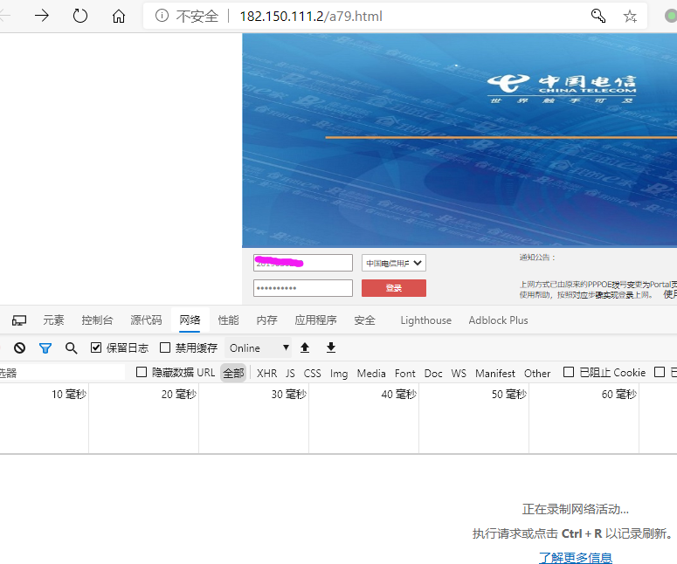Viewport: 677px width, 564px height.
Task: Click address bar URL 182.150.111.2/a79.html
Action: point(311,17)
